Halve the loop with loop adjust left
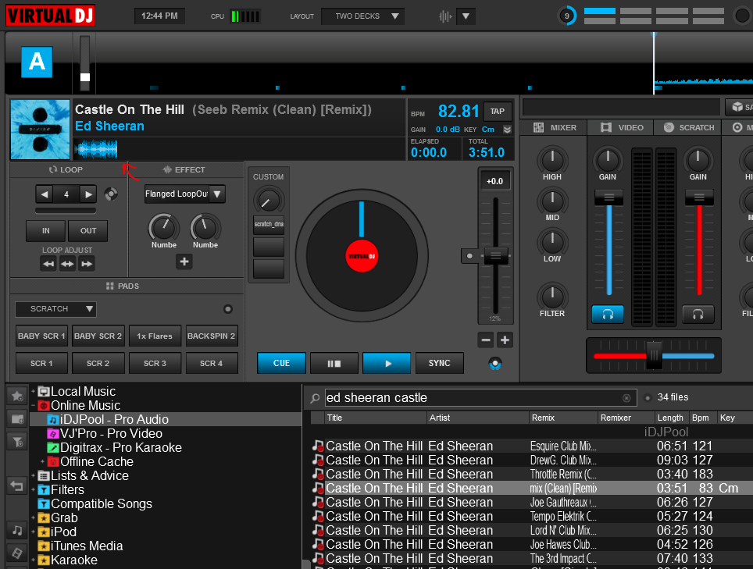This screenshot has height=569, width=753. pos(48,264)
